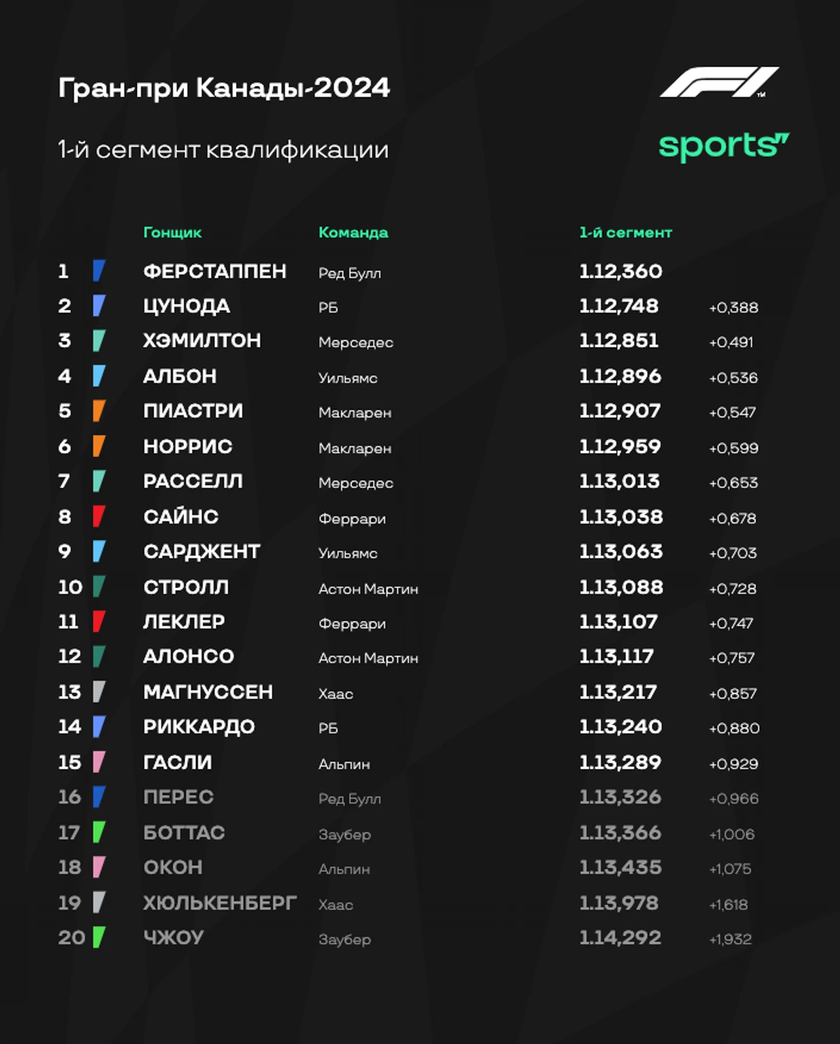Select the 1-й сегмент column header
The image size is (840, 1044).
pyautogui.click(x=625, y=233)
